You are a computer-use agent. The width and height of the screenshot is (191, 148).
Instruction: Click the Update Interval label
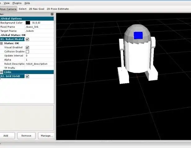pyautogui.click(x=14, y=56)
